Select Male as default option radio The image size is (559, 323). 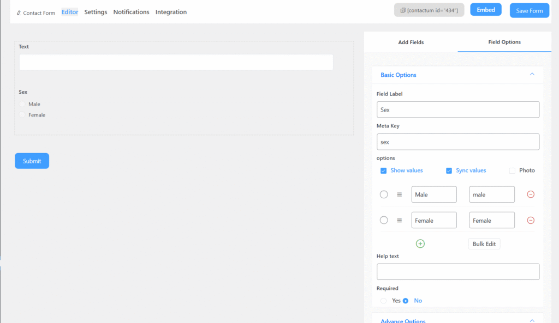tap(384, 194)
